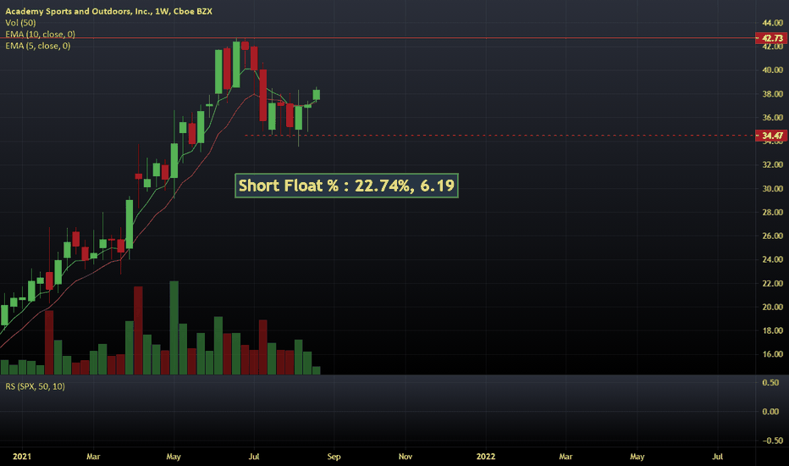
Task: Click the 34.47 red price label
Action: click(x=771, y=136)
